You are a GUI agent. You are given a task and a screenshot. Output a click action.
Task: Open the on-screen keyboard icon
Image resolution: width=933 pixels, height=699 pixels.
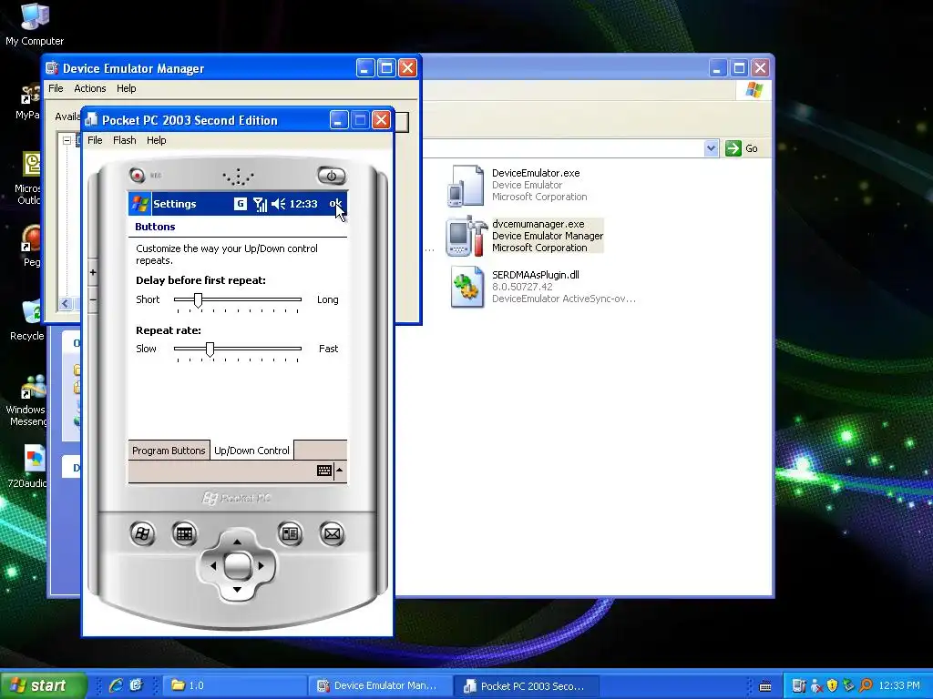(324, 471)
